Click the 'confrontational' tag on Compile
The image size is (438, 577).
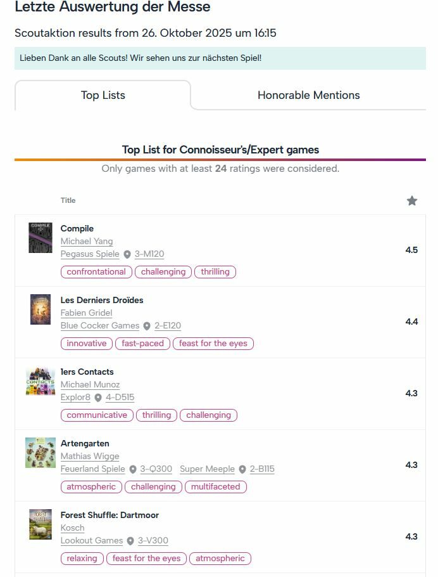[96, 272]
